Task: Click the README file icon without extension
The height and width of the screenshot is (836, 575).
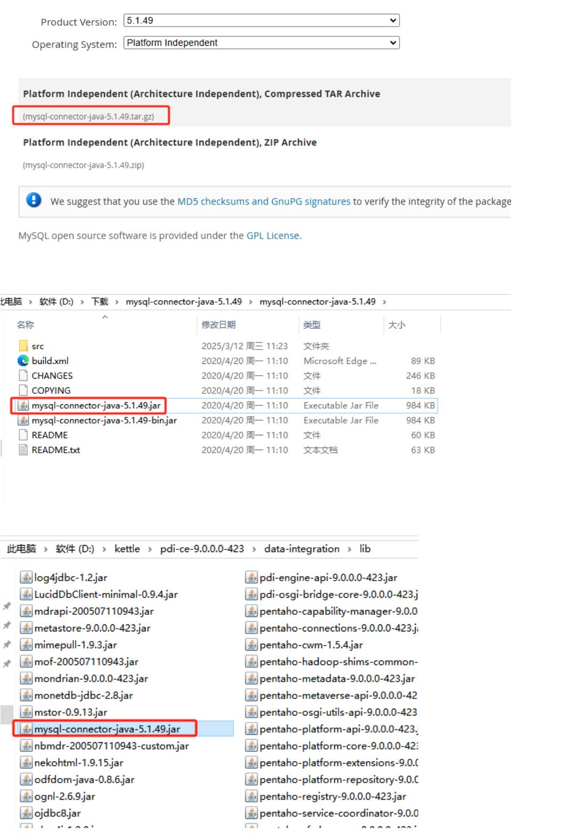Action: click(x=23, y=435)
